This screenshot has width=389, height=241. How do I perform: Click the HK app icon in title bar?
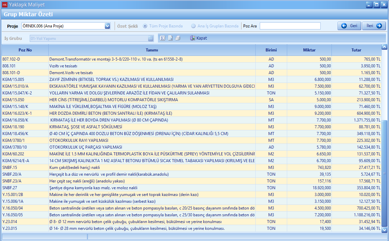[5, 5]
